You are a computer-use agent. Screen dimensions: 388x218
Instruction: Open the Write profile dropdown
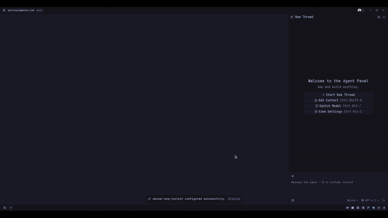pos(353,201)
